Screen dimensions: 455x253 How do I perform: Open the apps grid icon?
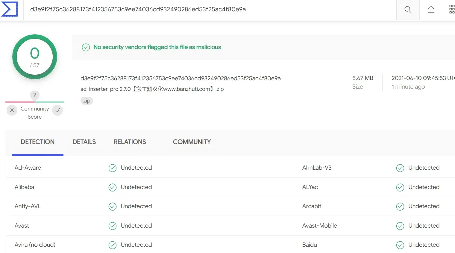click(452, 9)
